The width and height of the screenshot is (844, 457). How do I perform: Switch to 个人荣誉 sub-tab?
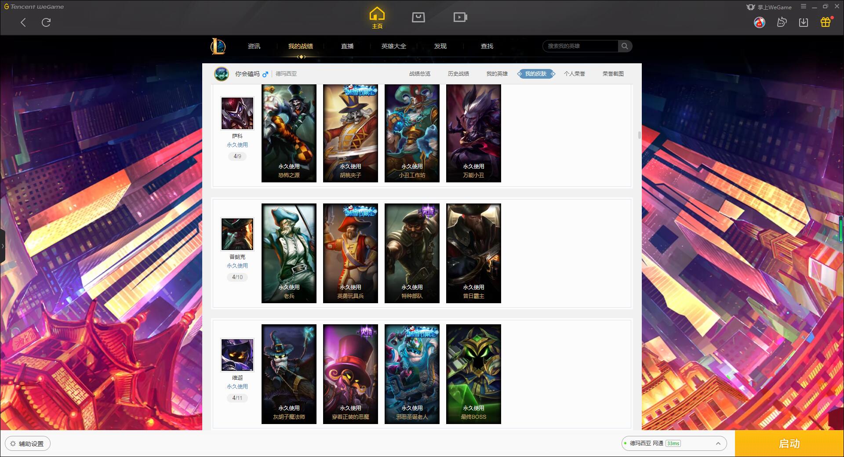(575, 74)
